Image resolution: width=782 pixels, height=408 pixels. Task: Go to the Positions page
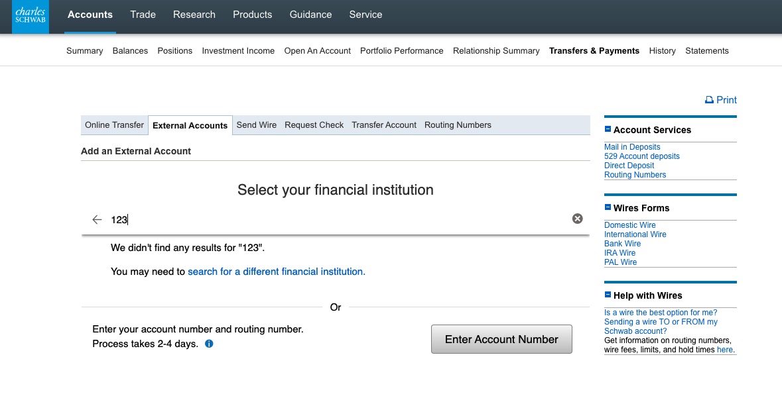(174, 51)
